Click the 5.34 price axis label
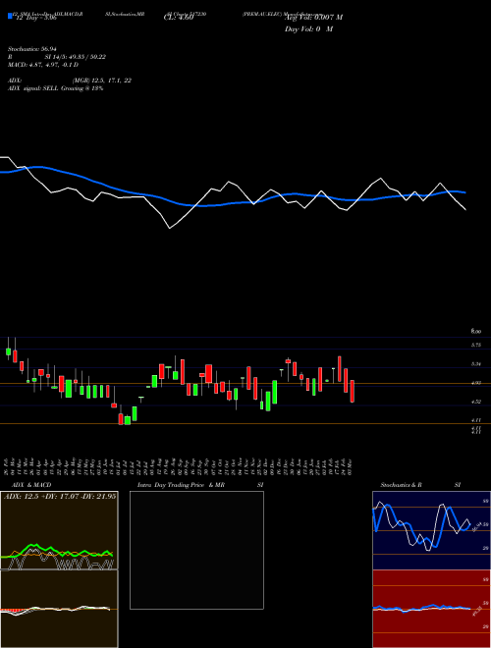 (475, 364)
